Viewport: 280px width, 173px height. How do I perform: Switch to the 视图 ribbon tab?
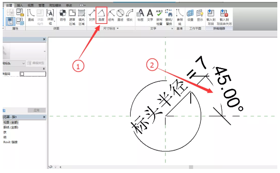click(x=31, y=5)
